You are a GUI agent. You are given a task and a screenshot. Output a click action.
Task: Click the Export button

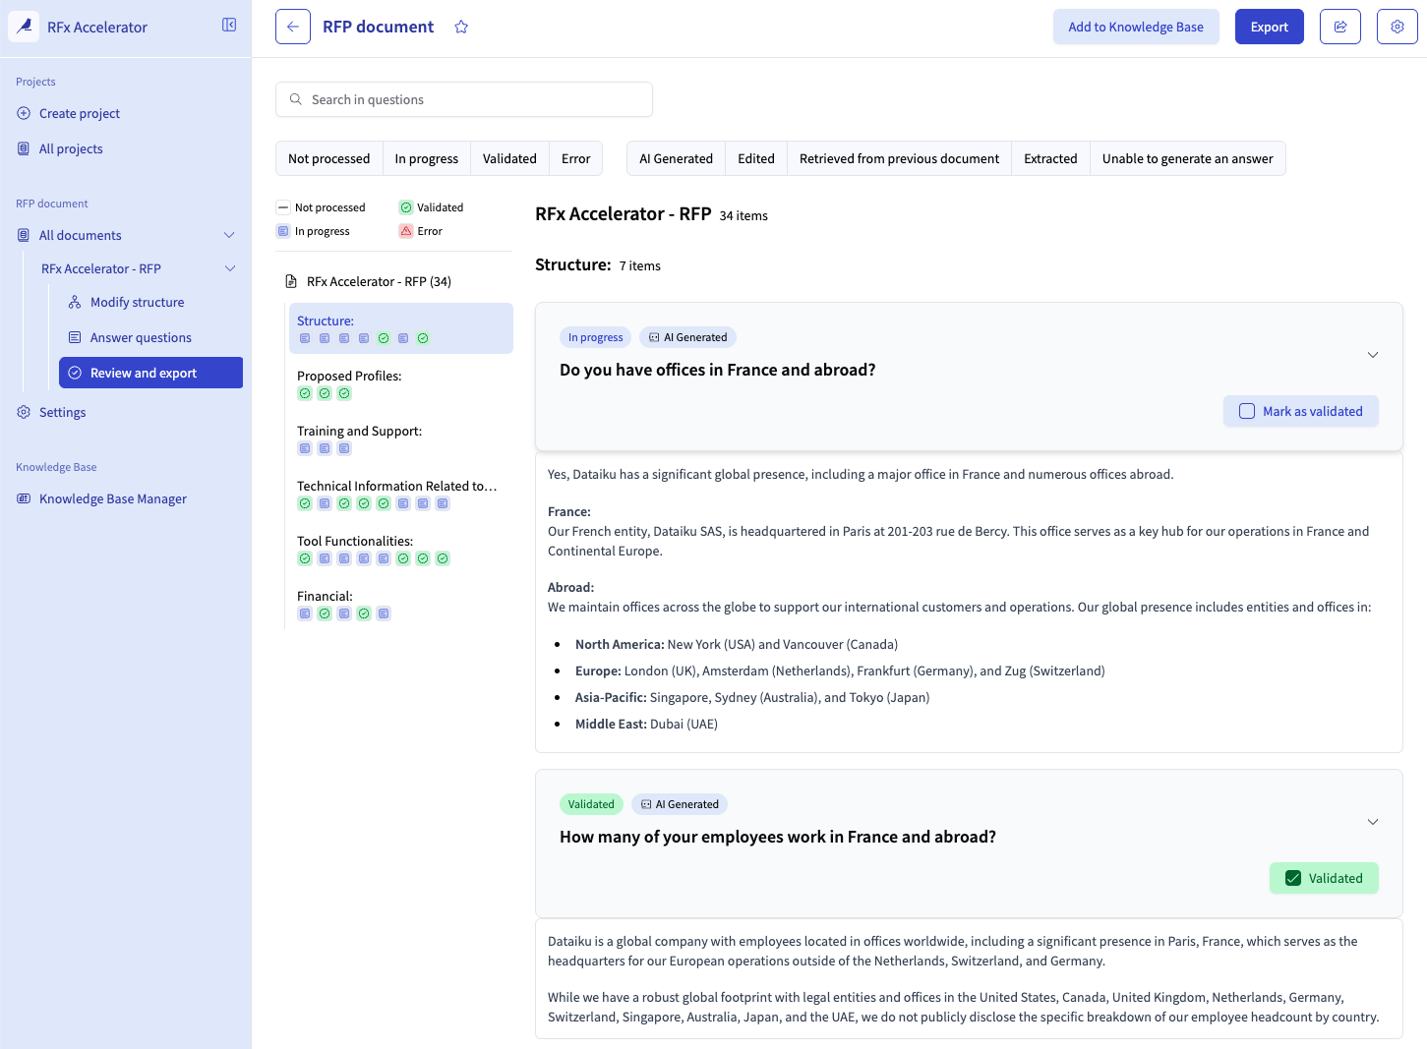tap(1270, 27)
